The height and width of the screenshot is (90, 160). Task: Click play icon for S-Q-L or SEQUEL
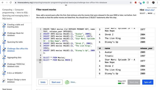click(x=4, y=73)
